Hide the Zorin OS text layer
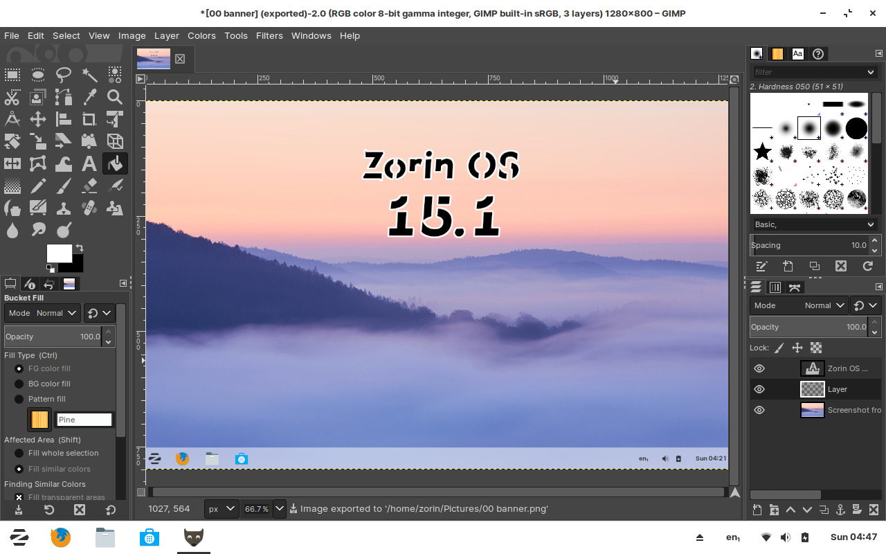Screen dimensions: 886x554 pyautogui.click(x=759, y=368)
